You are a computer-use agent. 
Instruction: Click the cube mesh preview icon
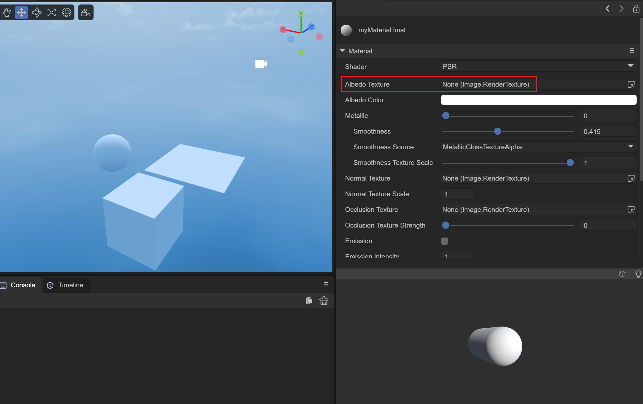[x=622, y=274]
